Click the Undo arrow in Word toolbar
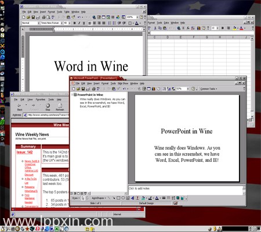The height and width of the screenshot is (232, 261). [x=79, y=17]
